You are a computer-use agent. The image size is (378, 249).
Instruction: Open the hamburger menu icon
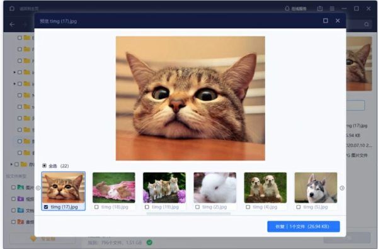[x=332, y=9]
